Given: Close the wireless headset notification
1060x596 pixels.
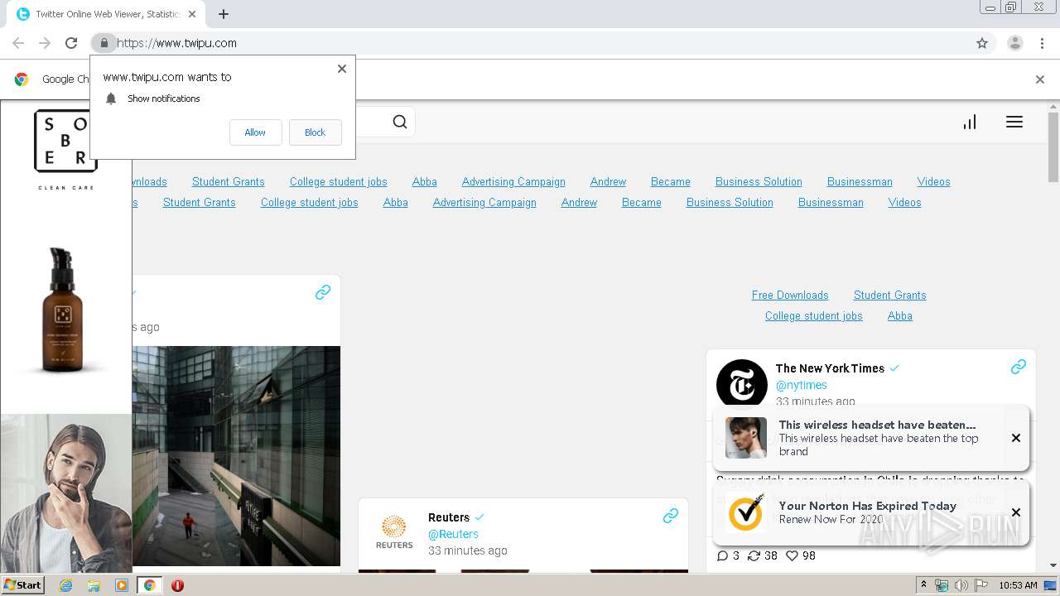Looking at the screenshot, I should (1016, 438).
